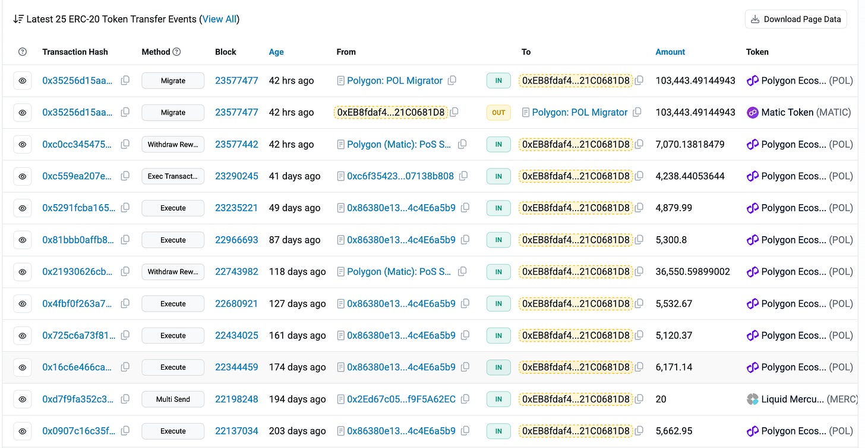Copy transaction hash 0x21930626cb
The width and height of the screenshot is (865, 448).
pos(125,272)
